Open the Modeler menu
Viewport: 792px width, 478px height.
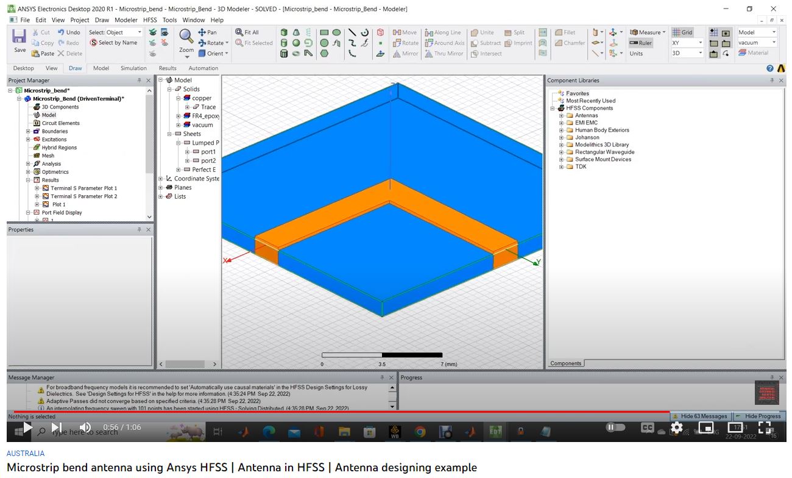[x=126, y=20]
